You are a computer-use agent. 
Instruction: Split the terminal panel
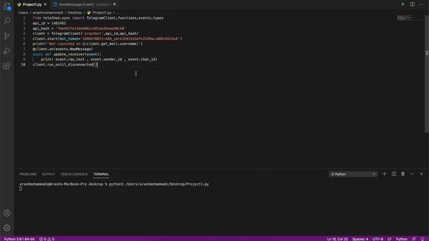coord(393,174)
